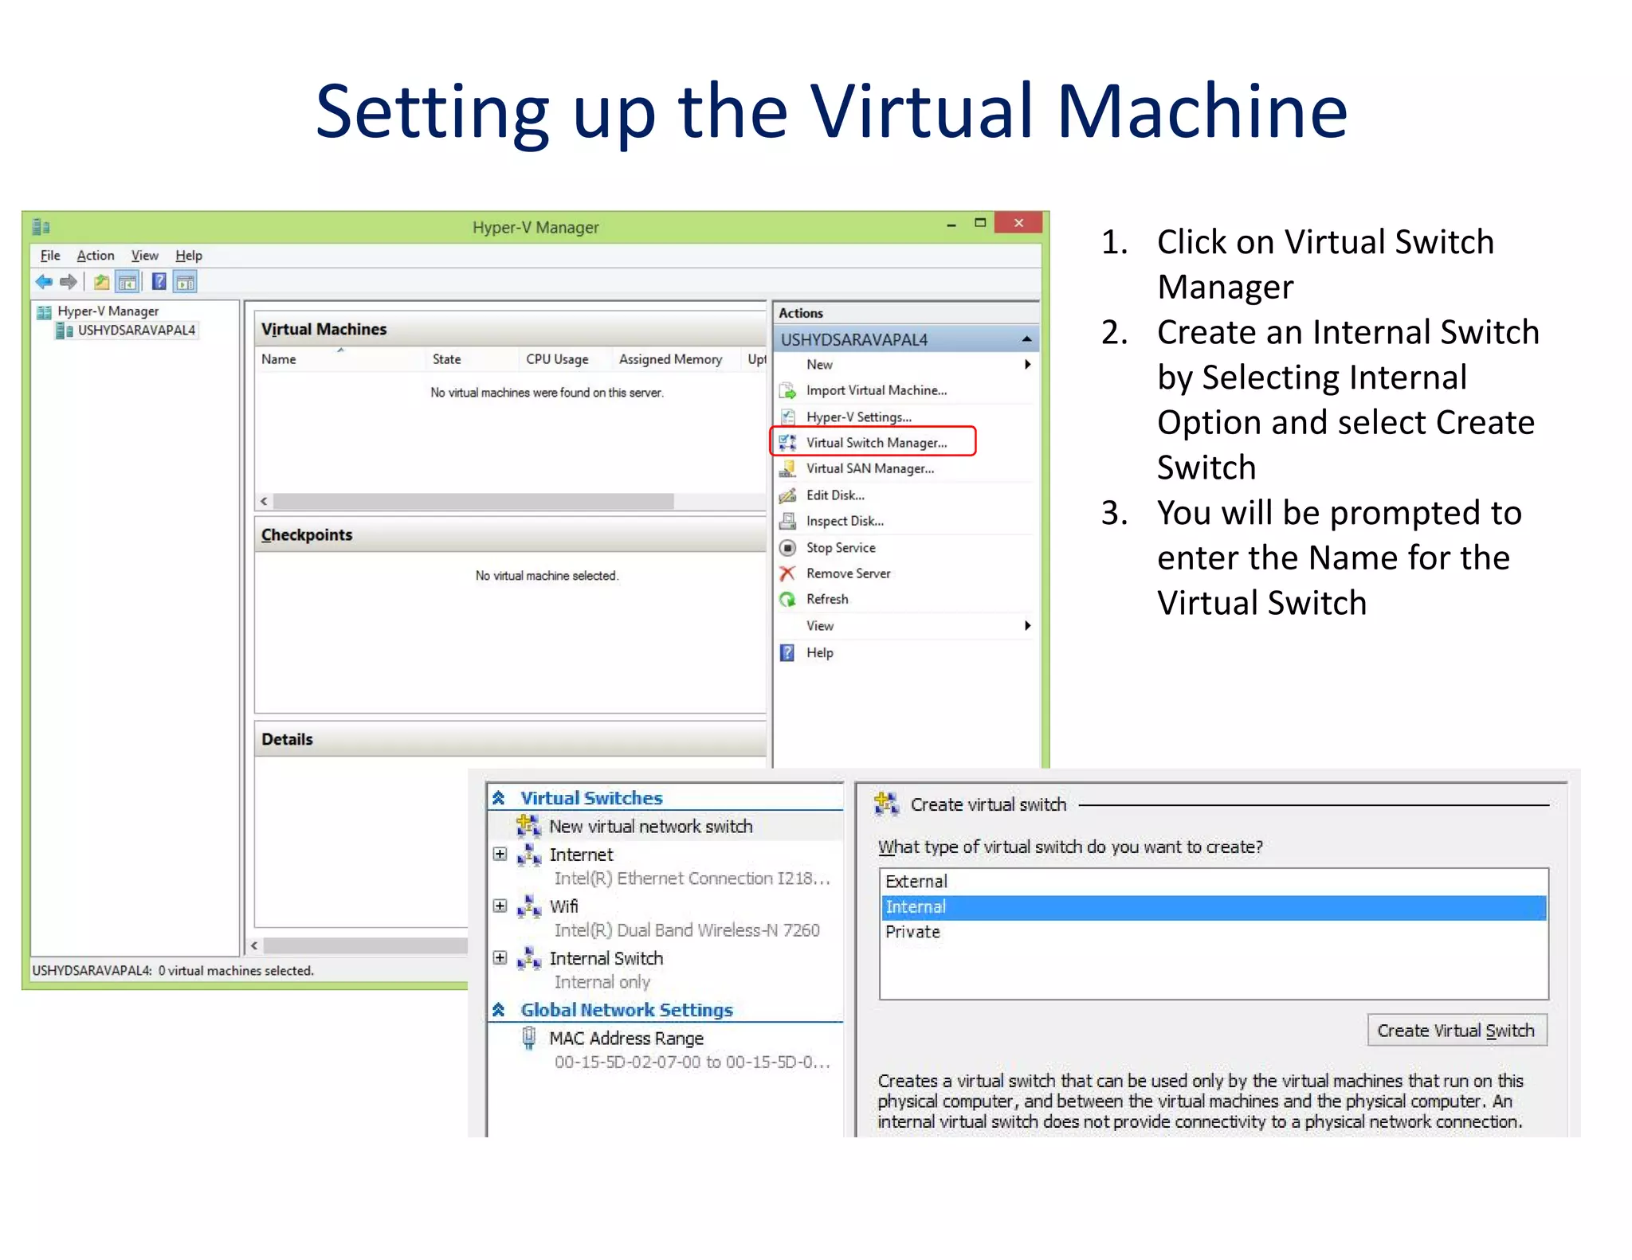Click the Virtual Switch Manager icon
Screen dimensions: 1632x1260
tap(787, 442)
